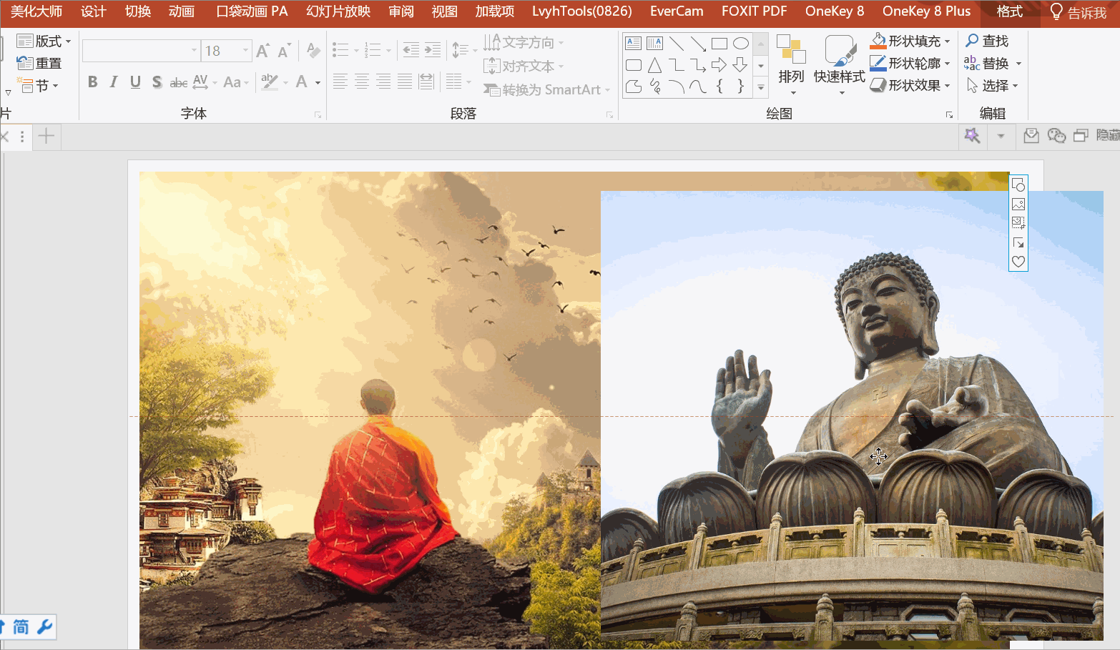Select the triangle shape
This screenshot has height=650, width=1120.
click(x=654, y=65)
